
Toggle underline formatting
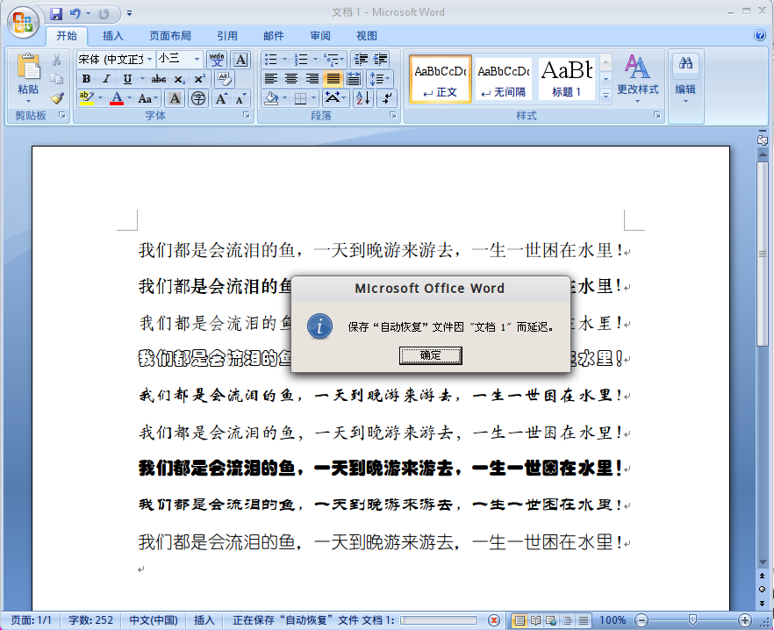[x=127, y=80]
